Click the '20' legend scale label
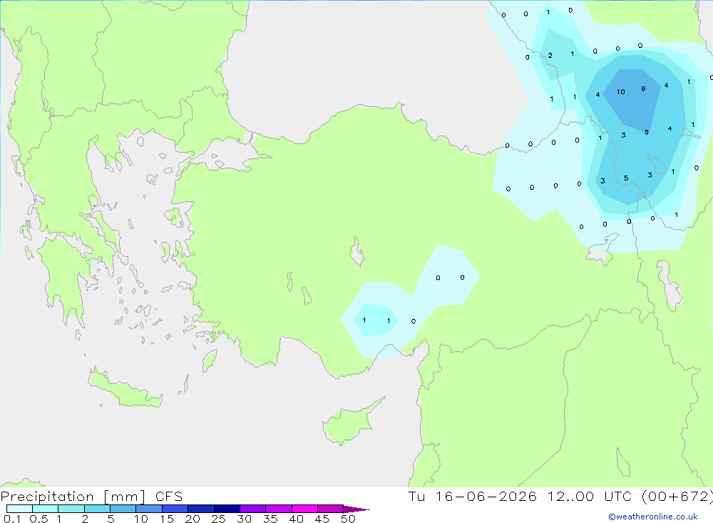 [x=193, y=519]
